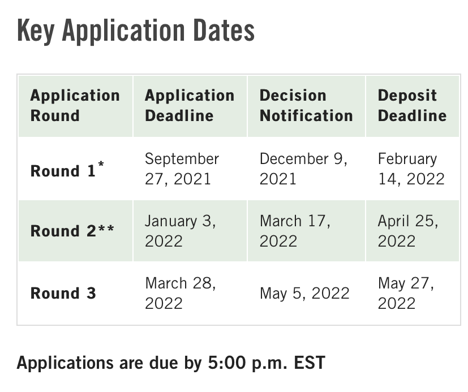Click the September 27, 2021 deadline cell
This screenshot has width=468, height=392.
pos(182,169)
